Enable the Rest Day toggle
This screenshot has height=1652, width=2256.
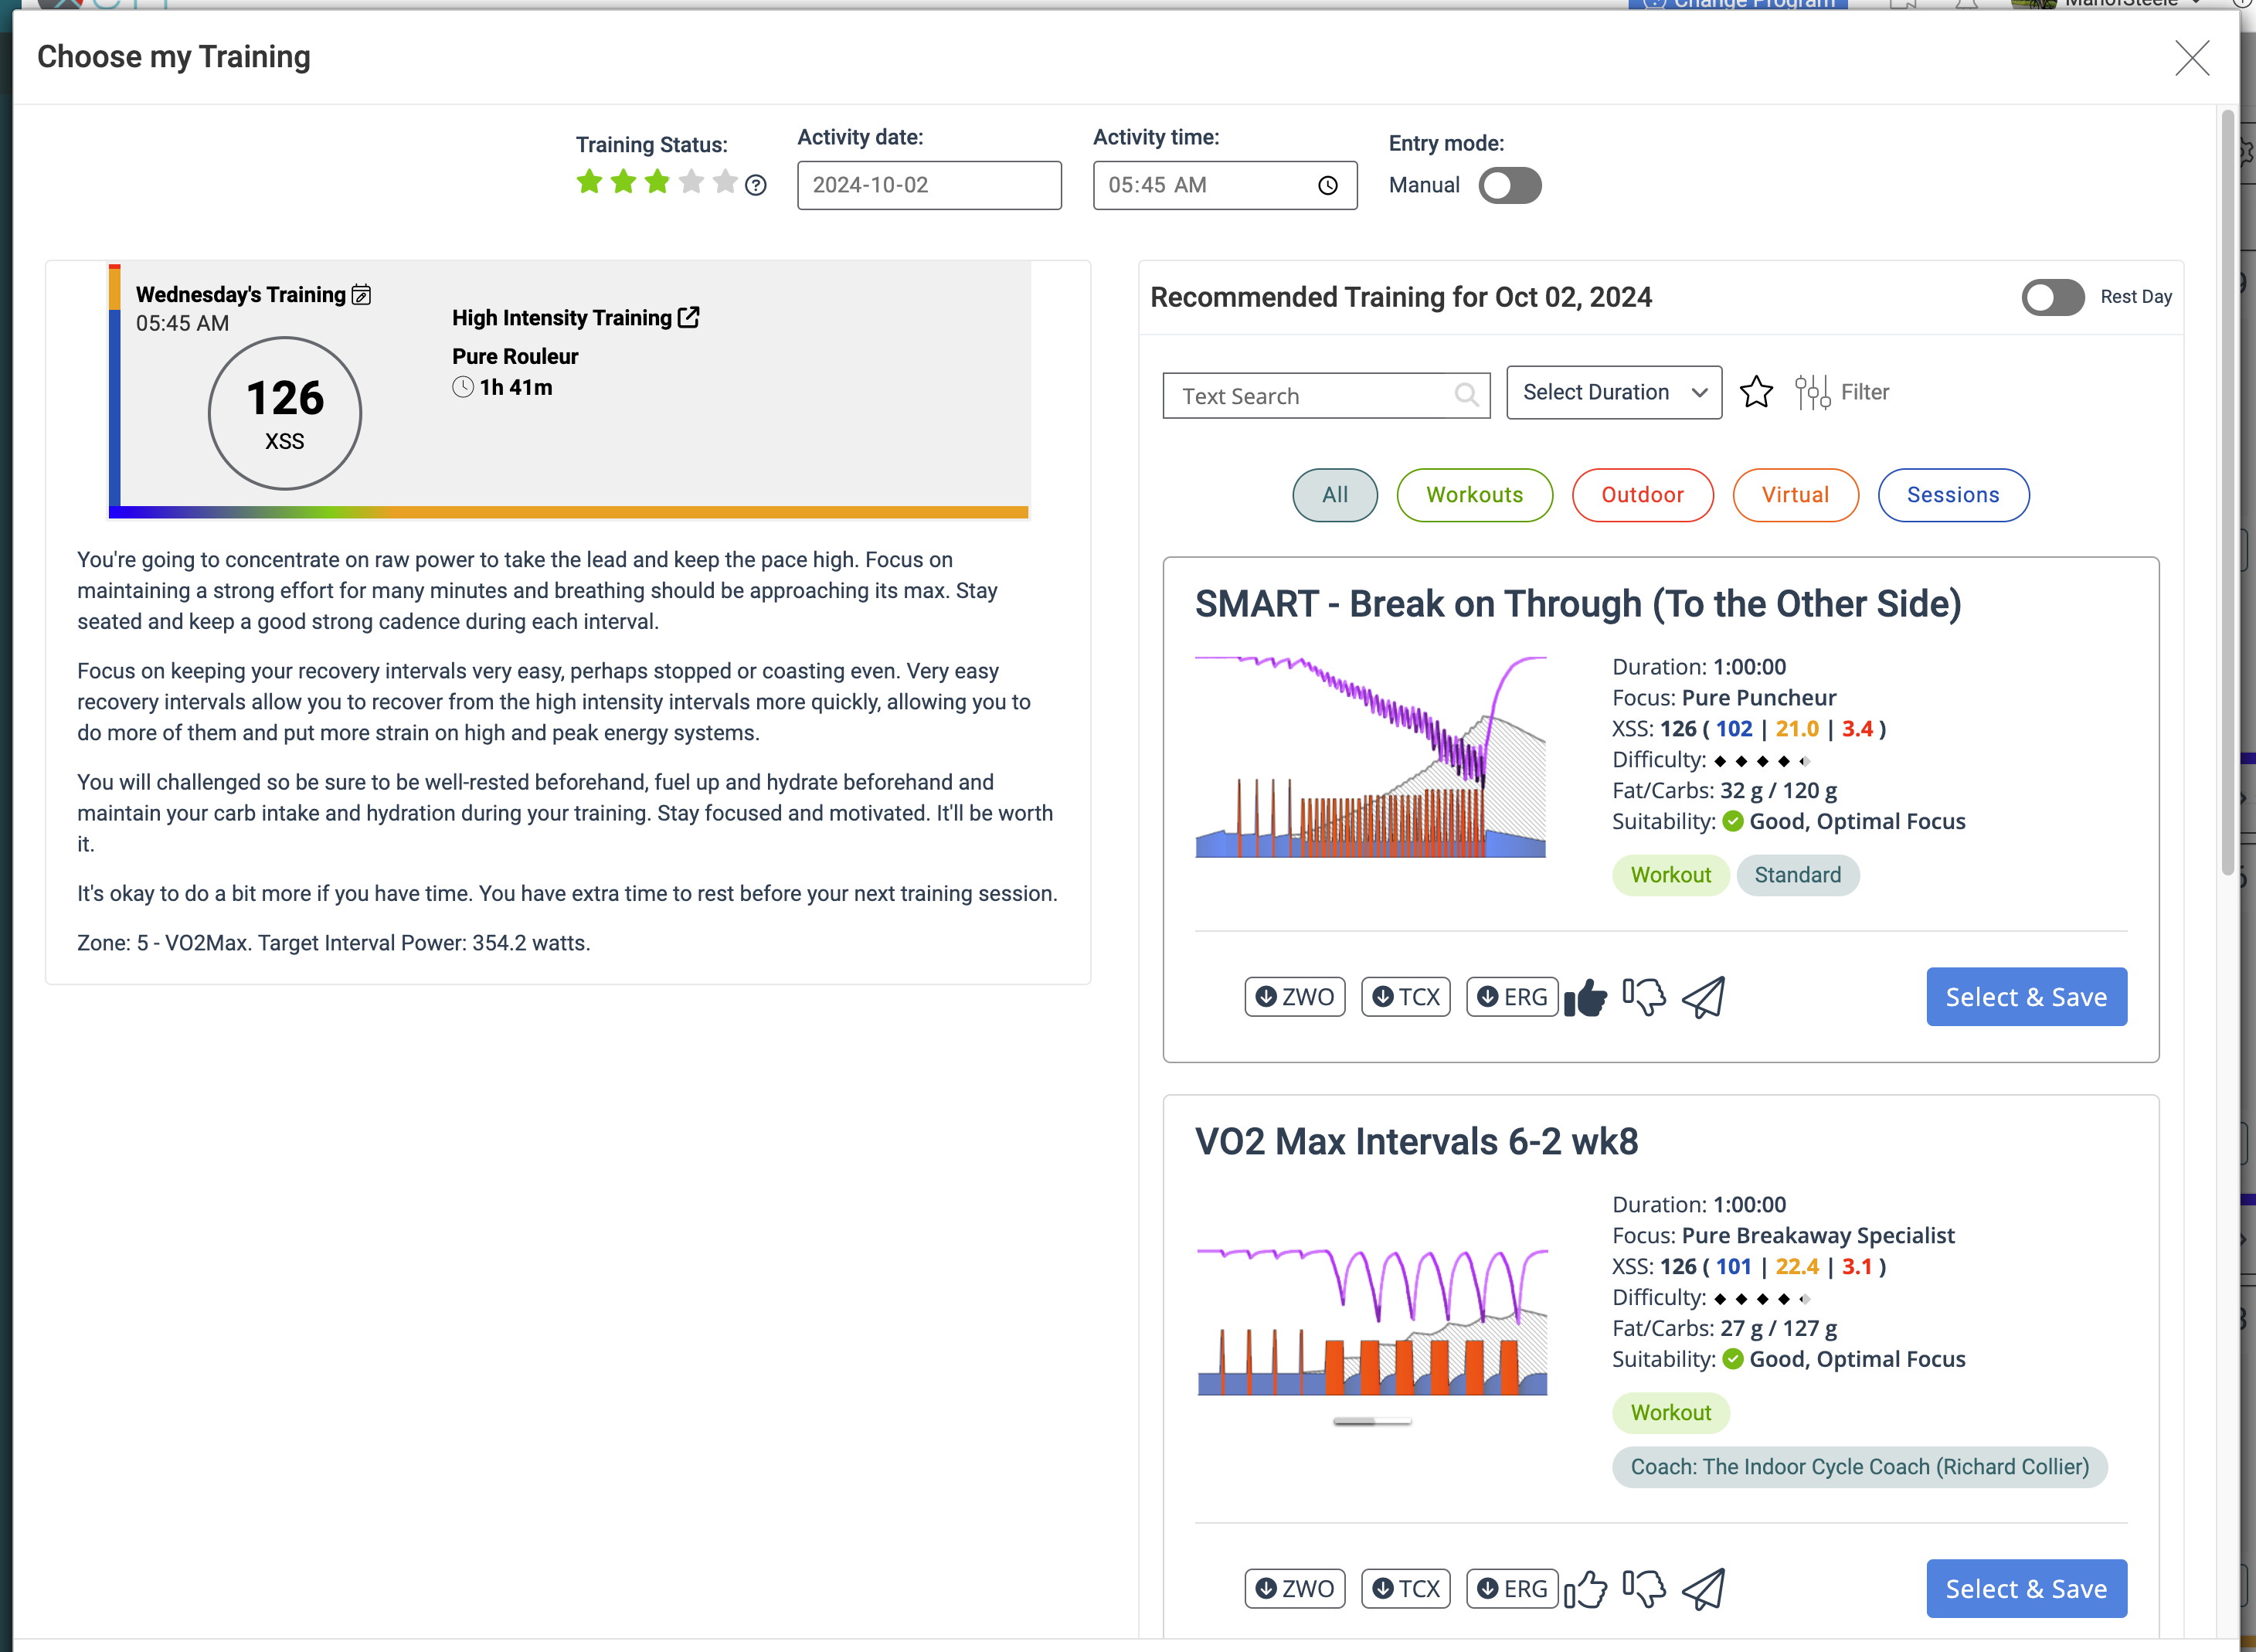[x=2052, y=297]
